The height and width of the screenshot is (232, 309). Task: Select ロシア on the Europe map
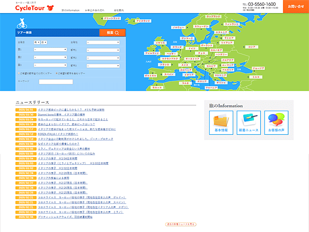click(251, 47)
